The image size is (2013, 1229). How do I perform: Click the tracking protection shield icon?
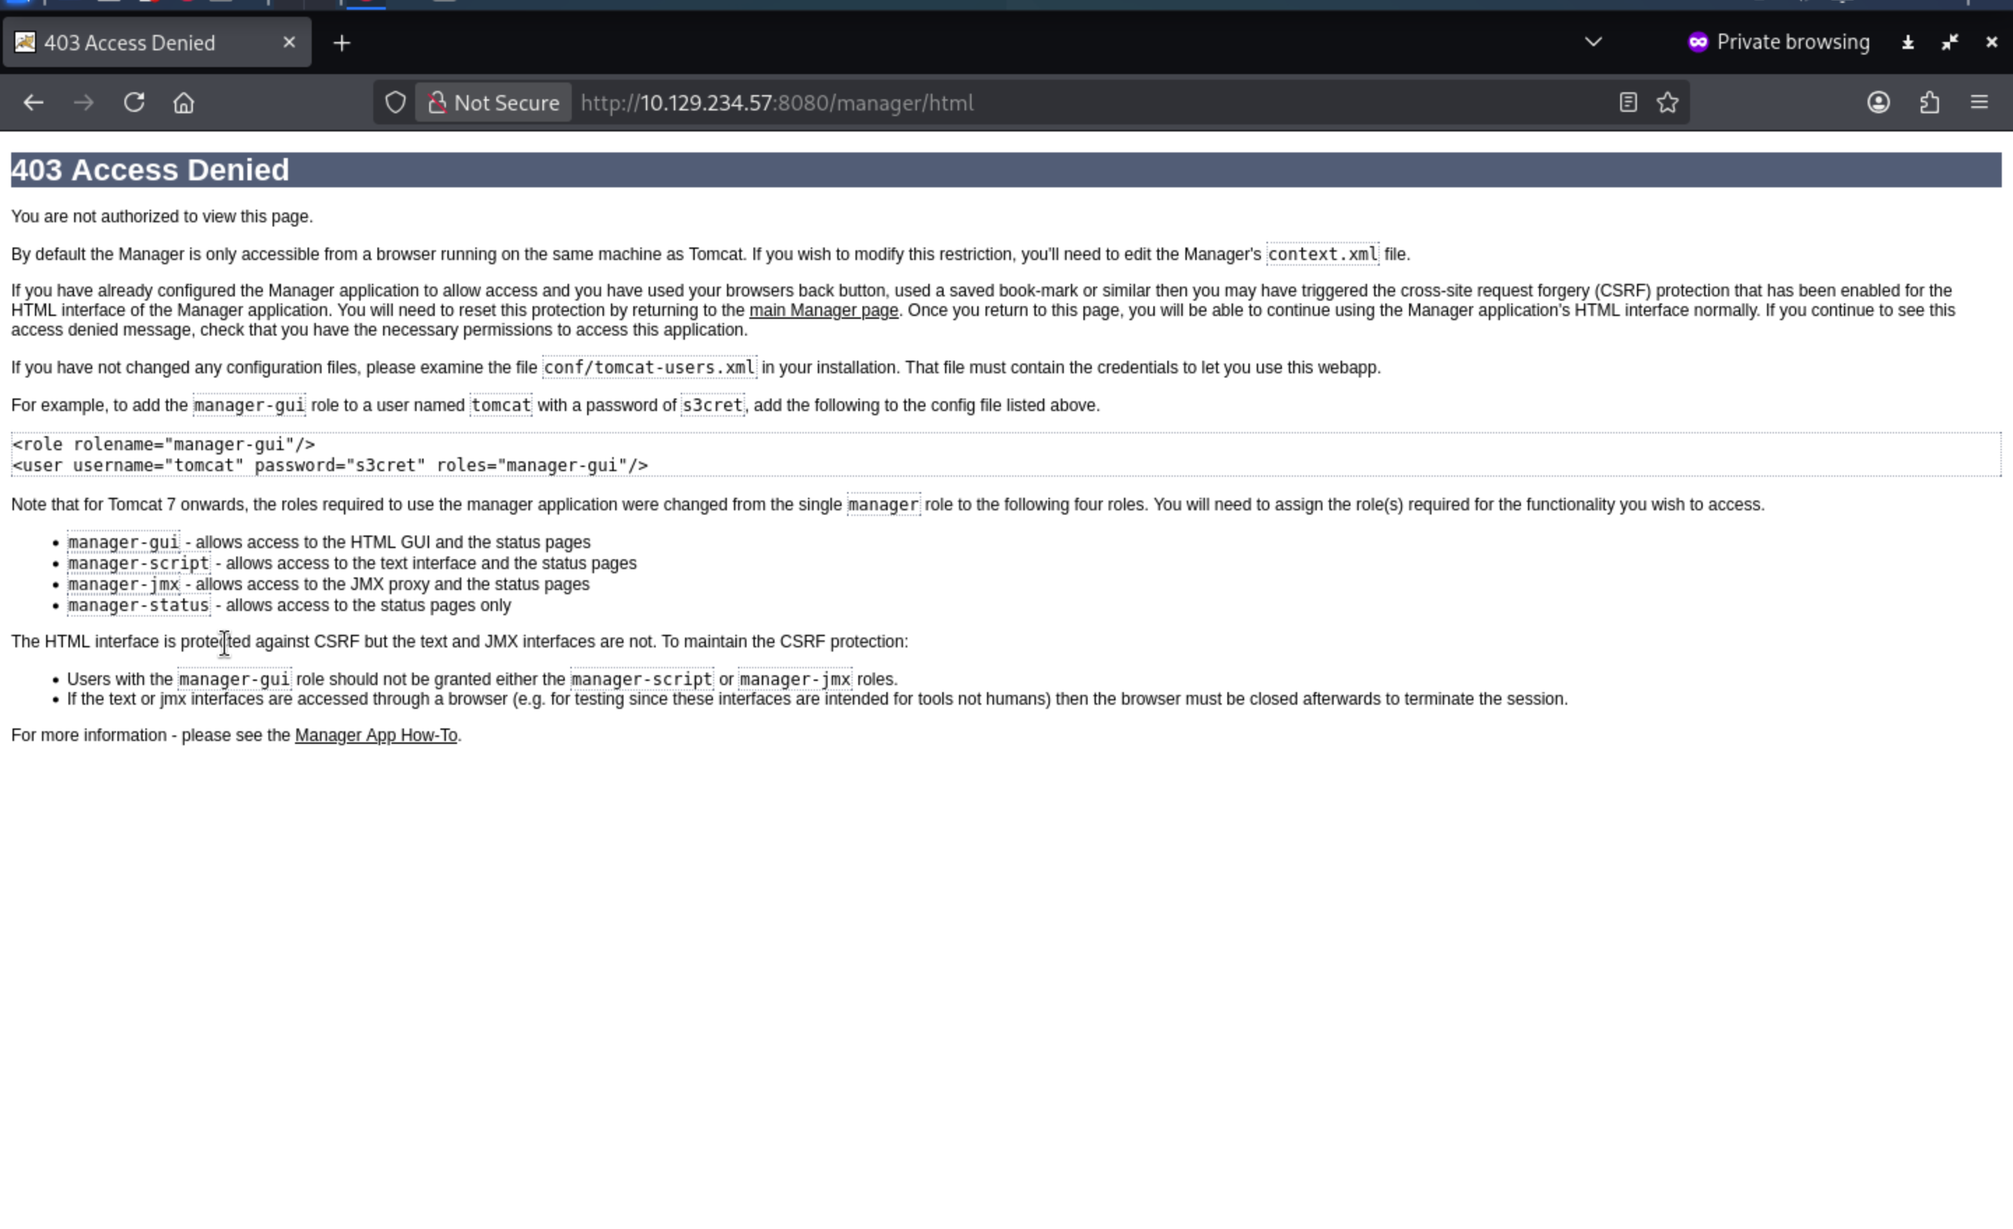396,103
